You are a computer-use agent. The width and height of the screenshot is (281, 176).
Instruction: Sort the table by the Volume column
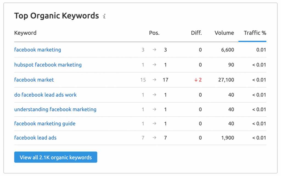point(224,33)
